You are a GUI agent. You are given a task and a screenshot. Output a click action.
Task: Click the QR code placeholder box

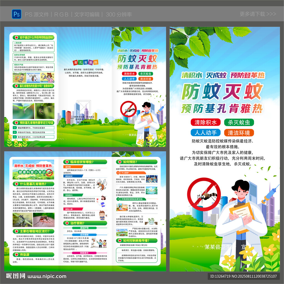click(84, 107)
